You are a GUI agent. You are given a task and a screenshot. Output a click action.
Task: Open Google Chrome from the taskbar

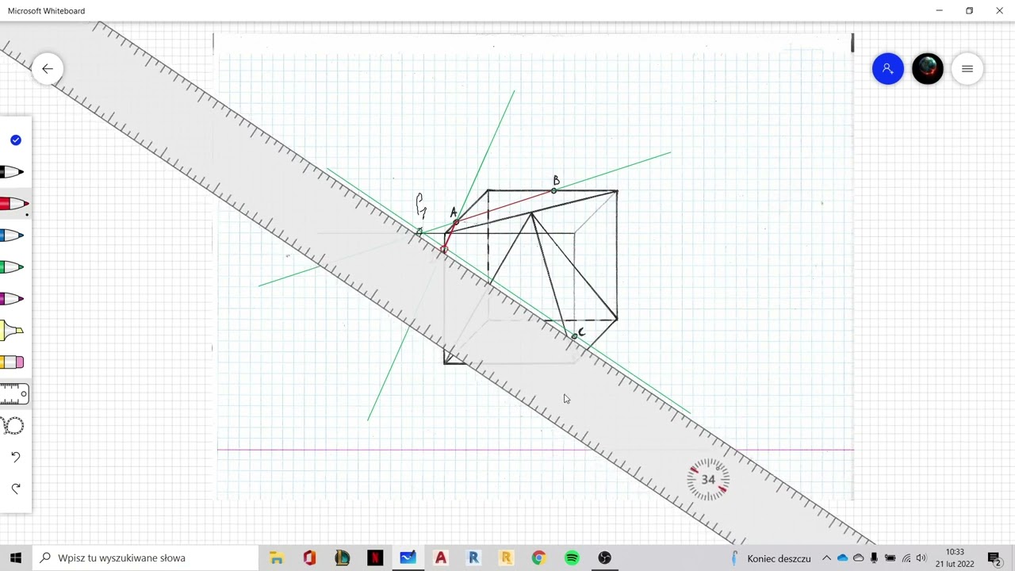[539, 558]
